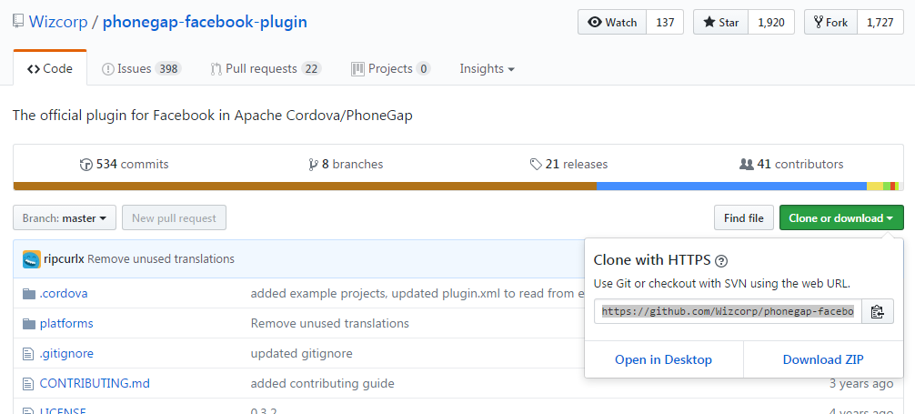Open the .gitignore file name
Screen dimensions: 915x414
tap(66, 353)
